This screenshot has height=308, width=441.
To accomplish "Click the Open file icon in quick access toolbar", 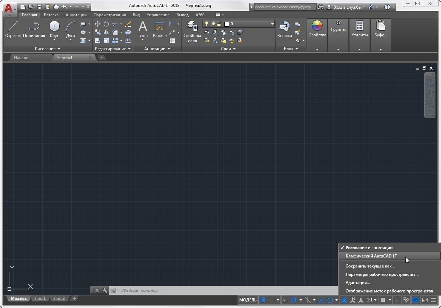I will (31, 7).
